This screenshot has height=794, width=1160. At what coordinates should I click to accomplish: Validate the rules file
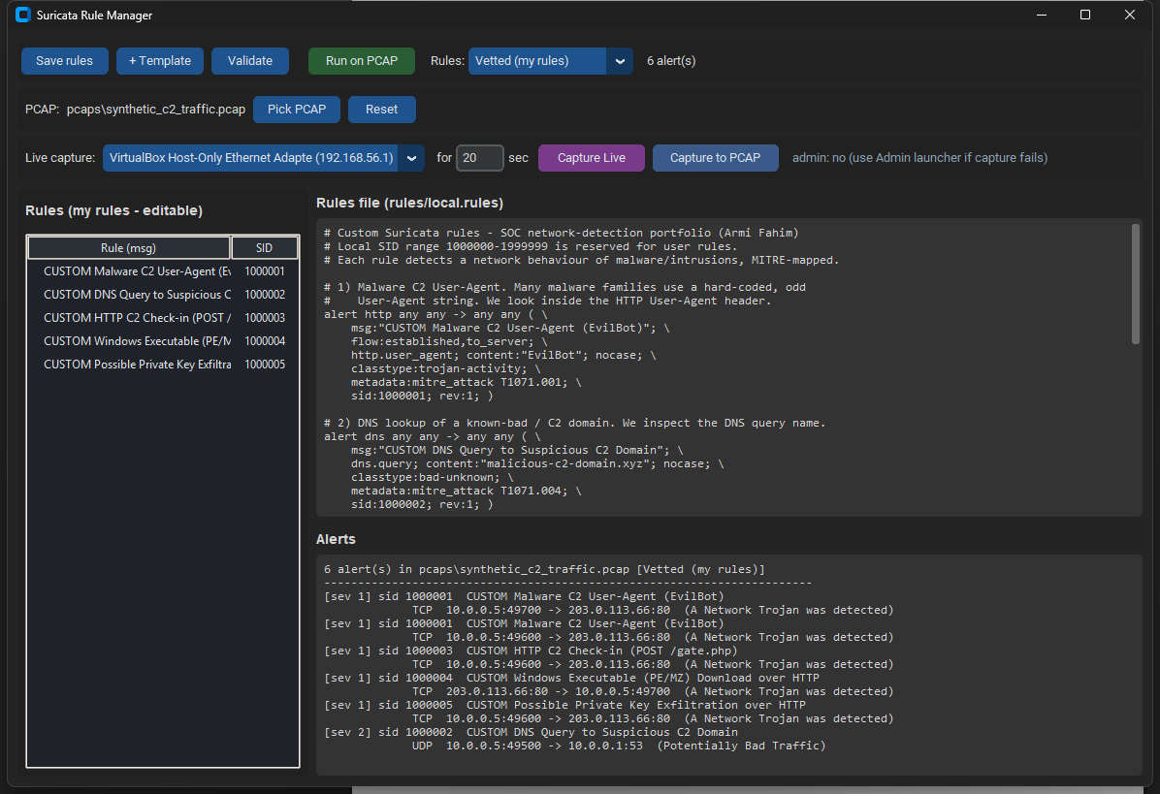250,61
